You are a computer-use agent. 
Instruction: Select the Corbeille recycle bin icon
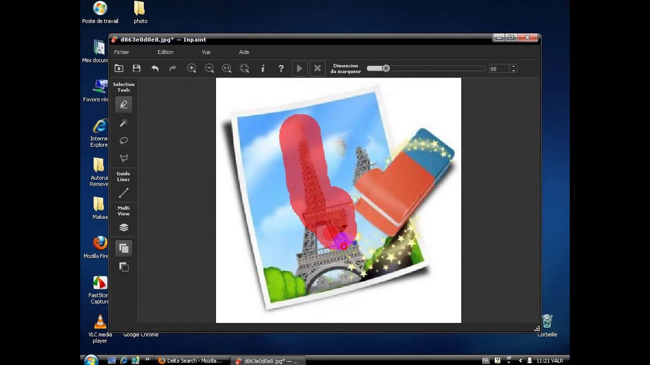pos(547,325)
